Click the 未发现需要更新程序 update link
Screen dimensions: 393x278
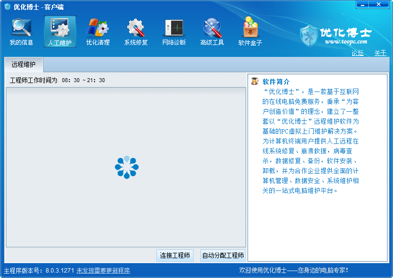103,271
